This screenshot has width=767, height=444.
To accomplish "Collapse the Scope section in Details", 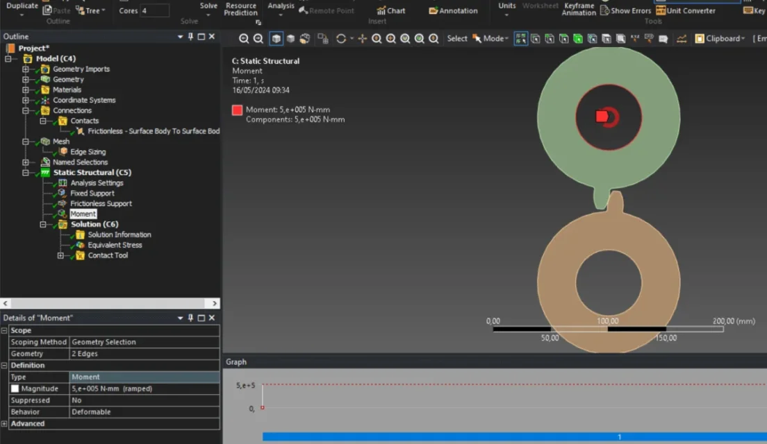I will pyautogui.click(x=5, y=330).
